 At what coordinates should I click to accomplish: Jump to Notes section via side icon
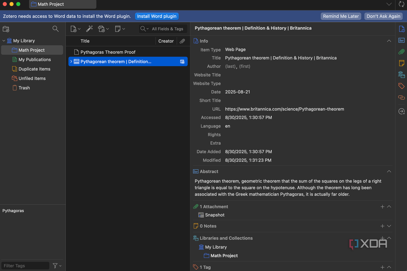[402, 63]
